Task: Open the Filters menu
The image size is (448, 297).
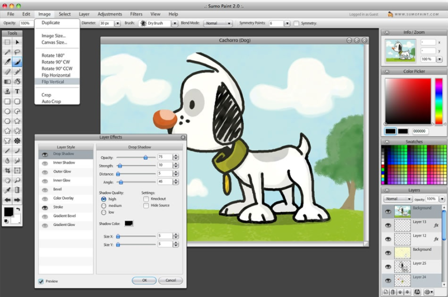Action: coord(136,14)
